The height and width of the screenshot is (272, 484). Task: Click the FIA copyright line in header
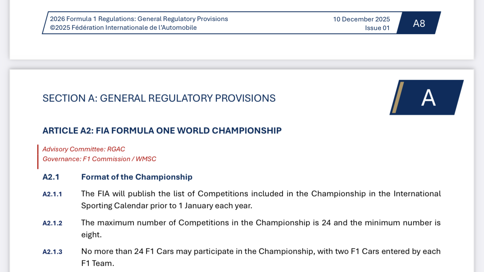tap(123, 28)
